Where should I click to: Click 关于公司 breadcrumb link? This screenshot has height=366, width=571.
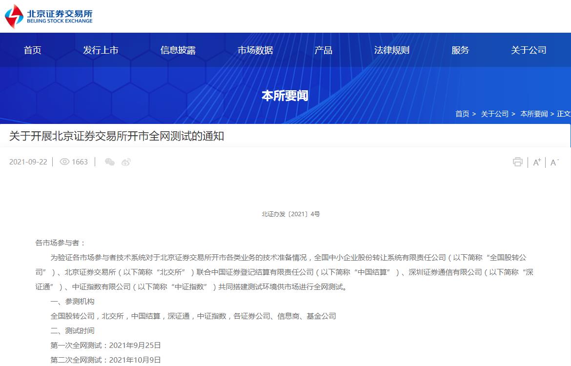pyautogui.click(x=494, y=114)
